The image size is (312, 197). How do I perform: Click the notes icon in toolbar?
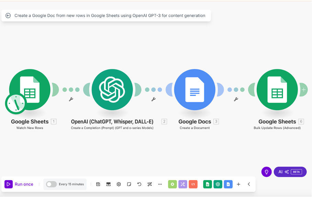pos(129,184)
